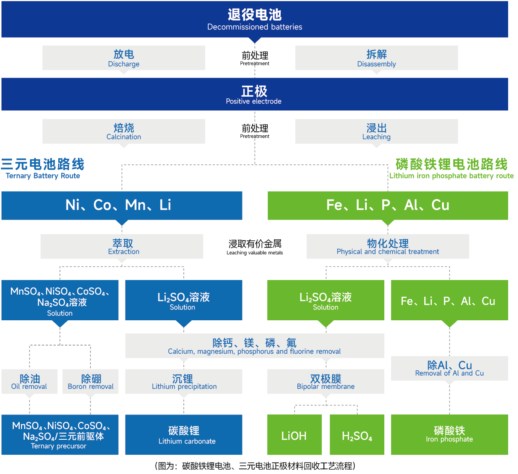518x474 pixels.
Task: Select the Ni、Co、Mn、Li blue box
Action: [122, 206]
